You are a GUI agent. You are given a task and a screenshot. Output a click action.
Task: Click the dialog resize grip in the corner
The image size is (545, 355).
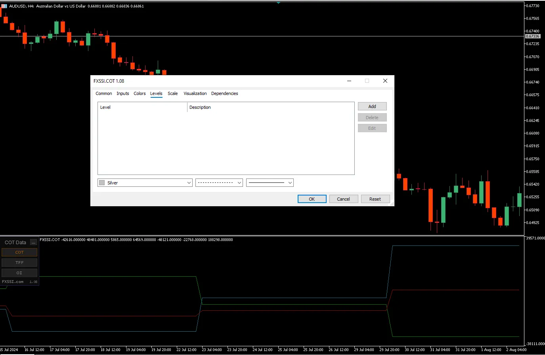(x=392, y=204)
